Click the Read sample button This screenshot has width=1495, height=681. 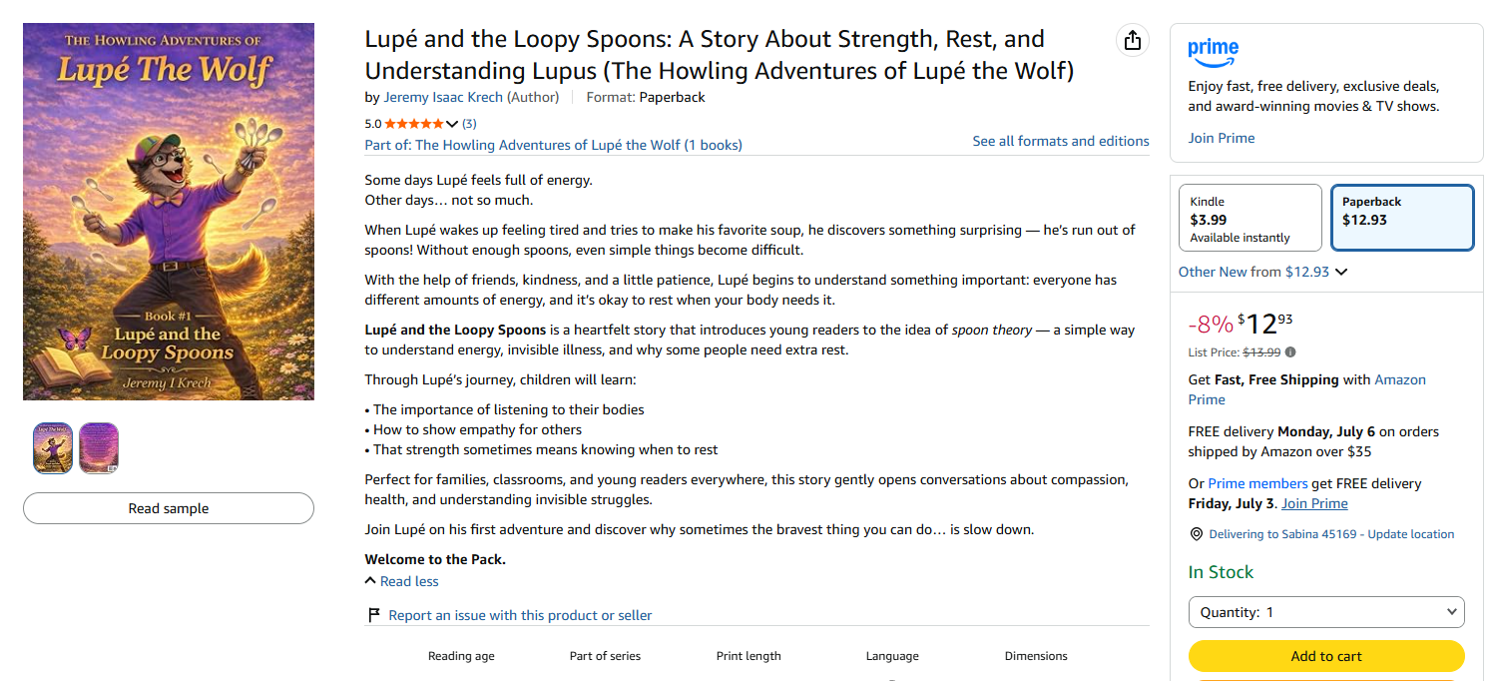169,508
